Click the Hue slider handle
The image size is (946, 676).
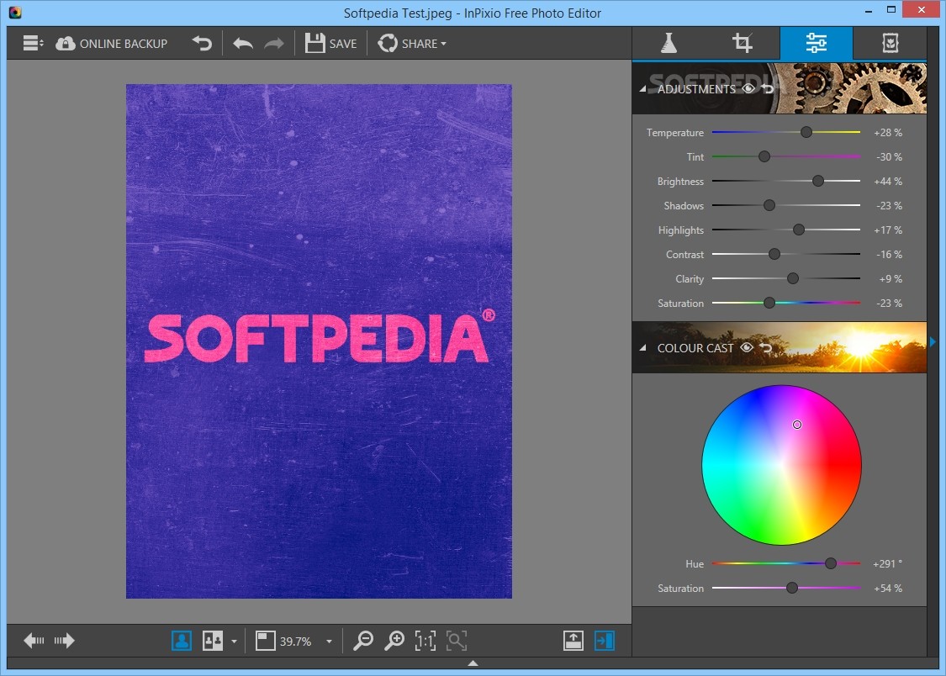[x=831, y=563]
